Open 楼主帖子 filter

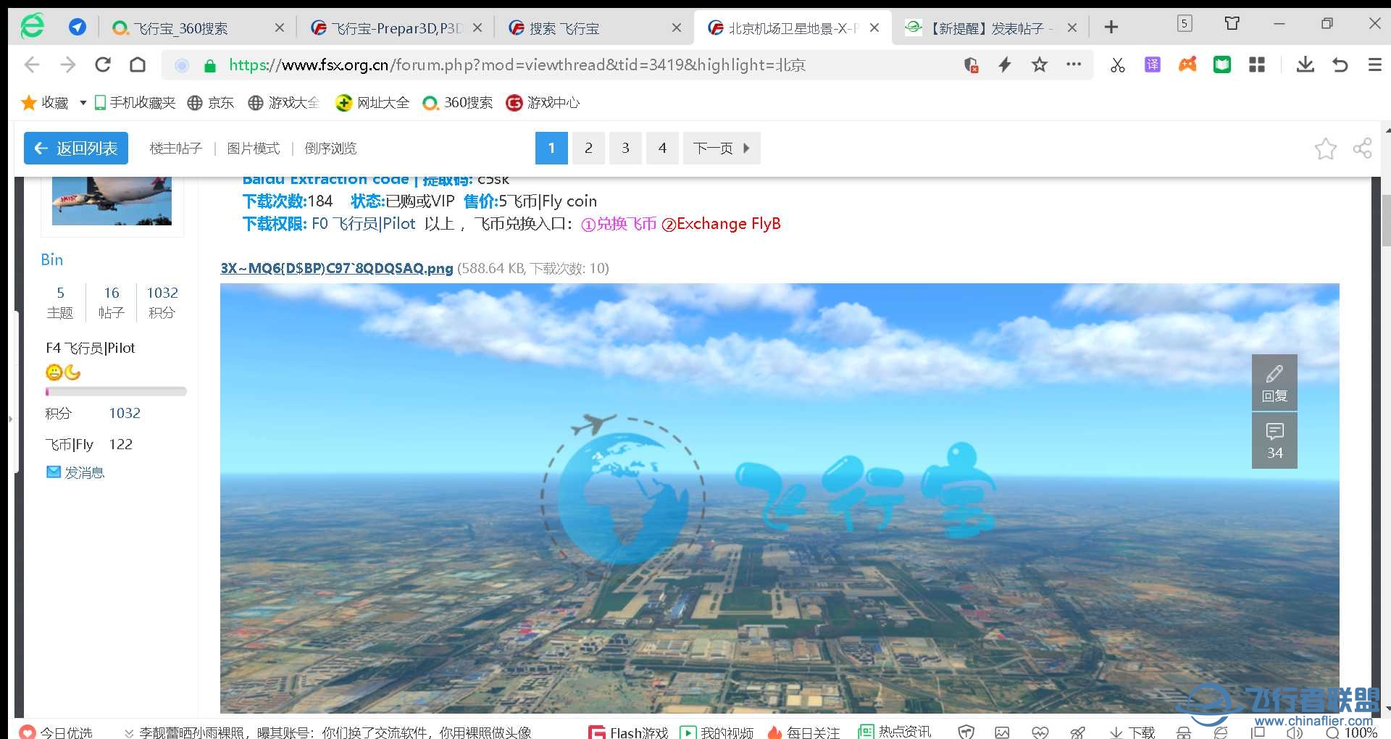pyautogui.click(x=175, y=149)
